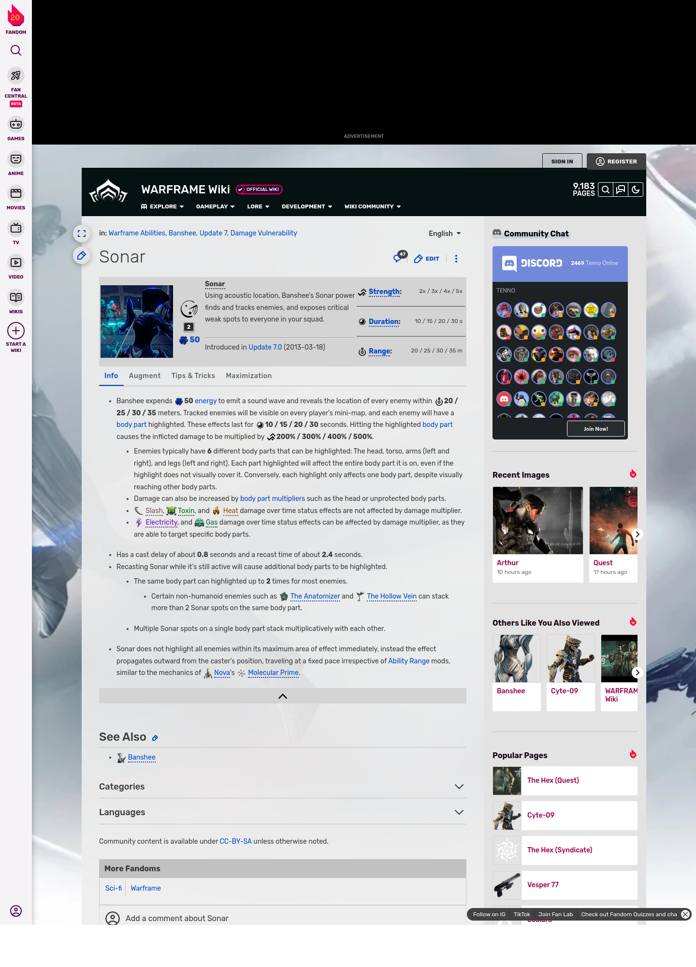Expand the Categories section
Viewport: 696px width, 967px height.
[x=283, y=787]
